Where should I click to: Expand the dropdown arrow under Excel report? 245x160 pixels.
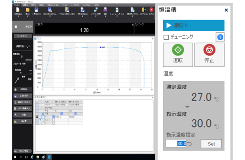tap(117, 16)
